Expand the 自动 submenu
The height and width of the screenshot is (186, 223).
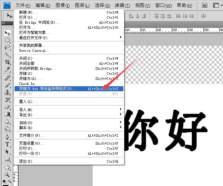point(121,122)
